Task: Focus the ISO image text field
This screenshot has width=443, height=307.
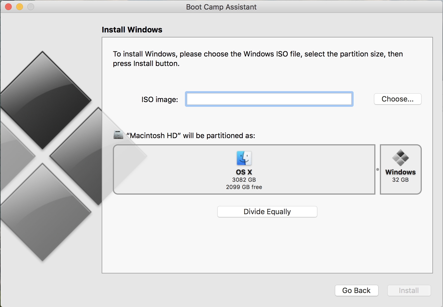Action: (x=269, y=99)
